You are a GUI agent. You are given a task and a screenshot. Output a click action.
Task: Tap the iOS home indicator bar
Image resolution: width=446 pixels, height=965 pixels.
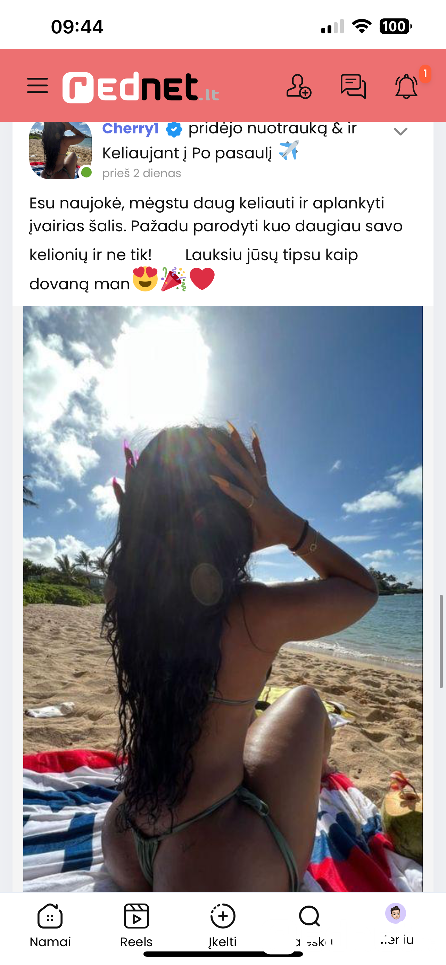[223, 954]
